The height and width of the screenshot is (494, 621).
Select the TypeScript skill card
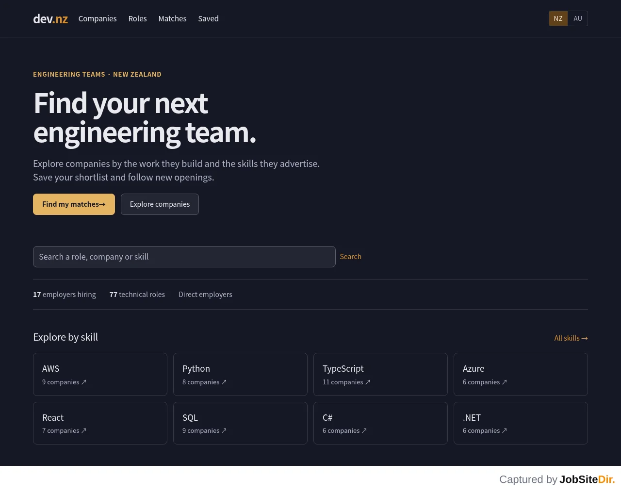tap(380, 374)
